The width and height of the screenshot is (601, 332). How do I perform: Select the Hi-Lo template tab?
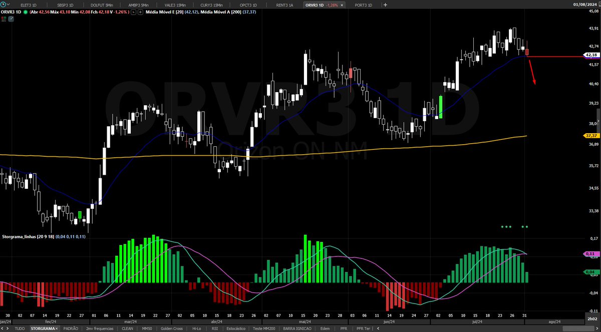pos(197,328)
